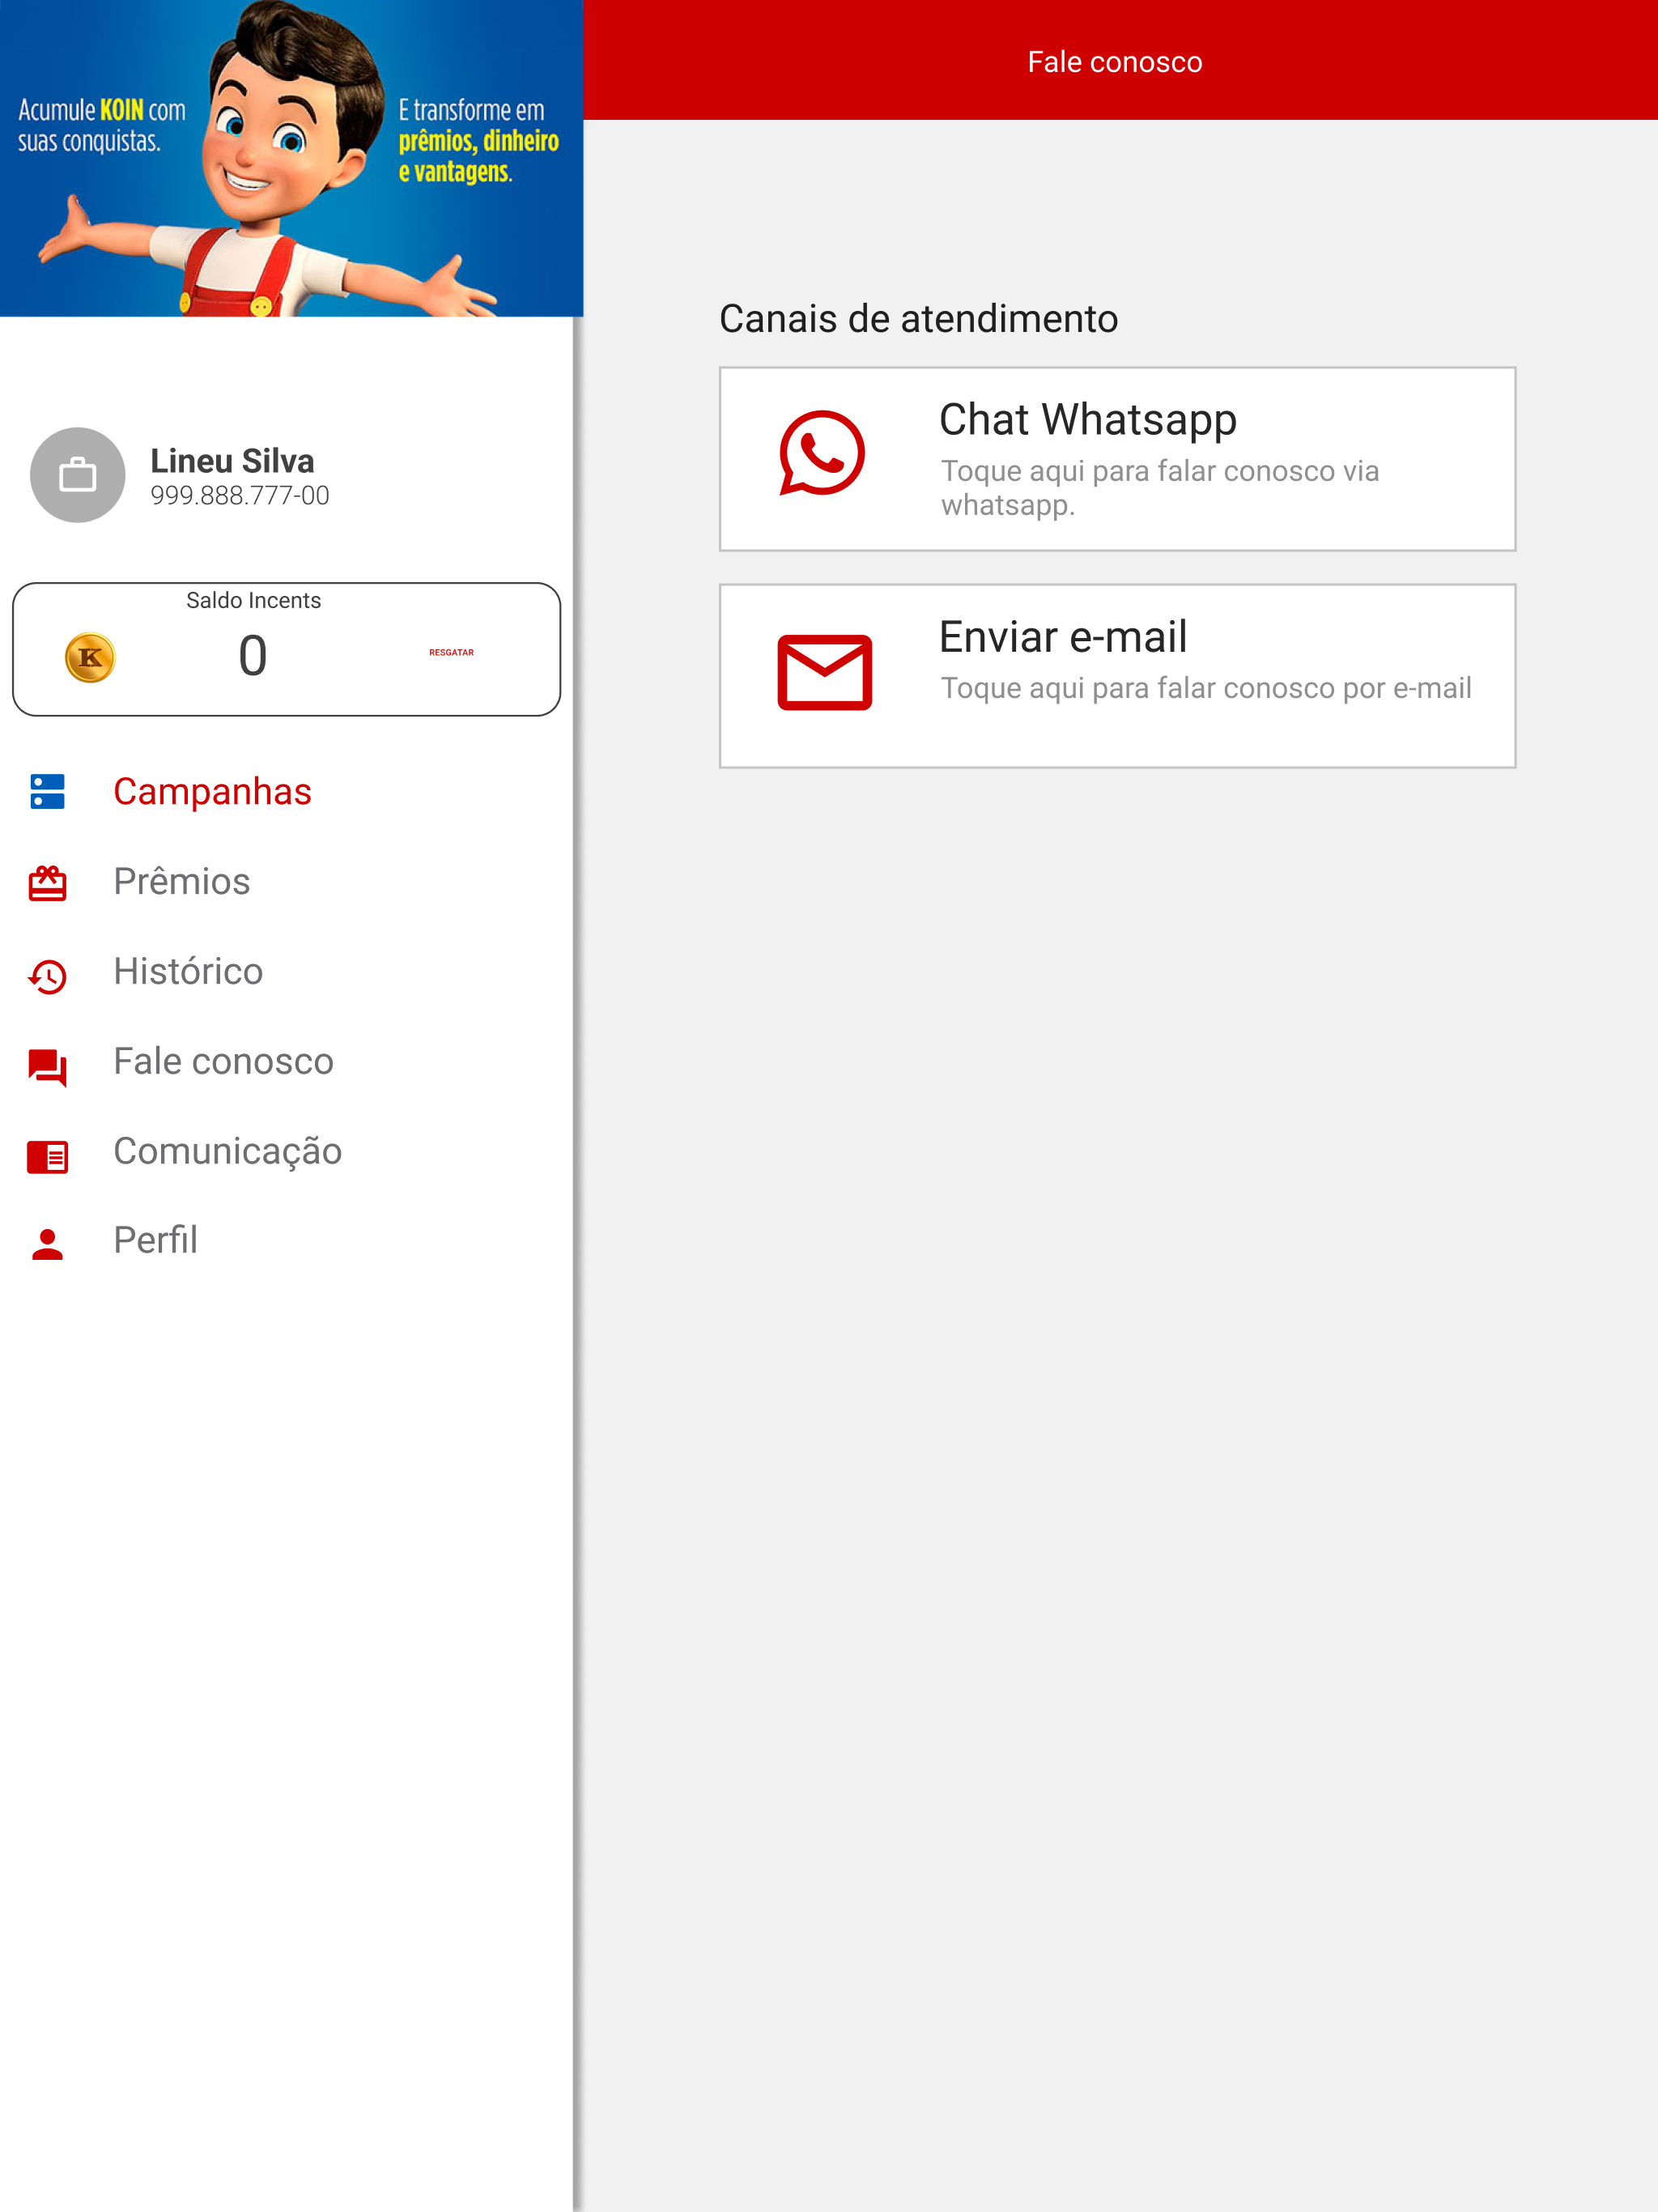Tap the RESGATAR button
Screen dimensions: 1658x2212
tap(451, 652)
